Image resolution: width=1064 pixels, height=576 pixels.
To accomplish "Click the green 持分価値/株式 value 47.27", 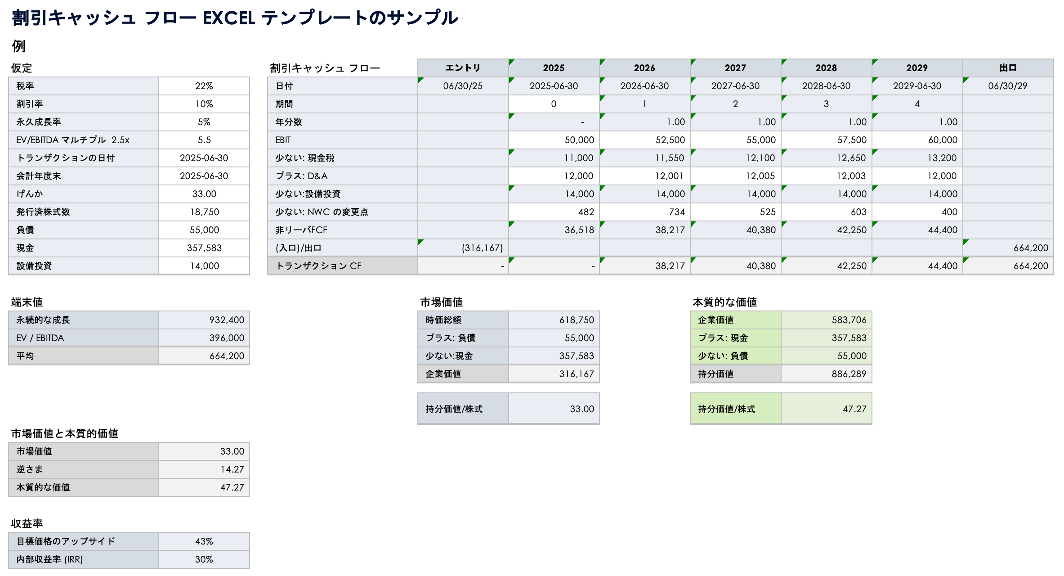I will [x=827, y=409].
